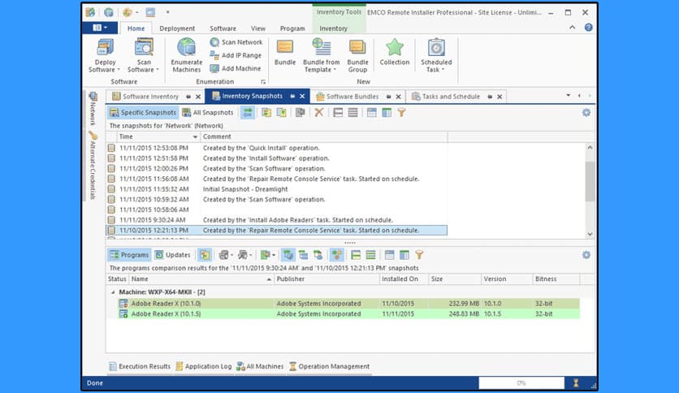This screenshot has height=393, width=679.
Task: Open Deploy Software in the ribbon
Action: coord(104,55)
